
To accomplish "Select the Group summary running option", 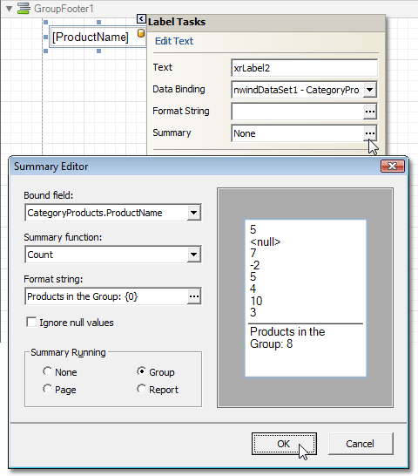I will click(141, 371).
